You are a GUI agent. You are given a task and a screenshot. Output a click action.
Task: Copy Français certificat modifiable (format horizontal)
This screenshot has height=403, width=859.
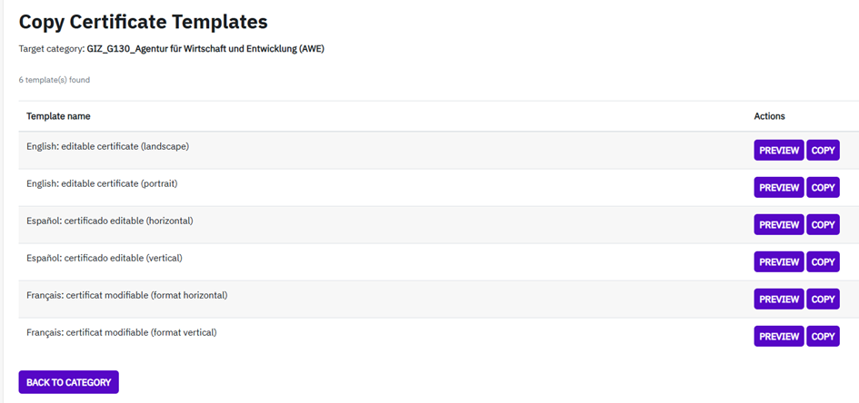[823, 300]
